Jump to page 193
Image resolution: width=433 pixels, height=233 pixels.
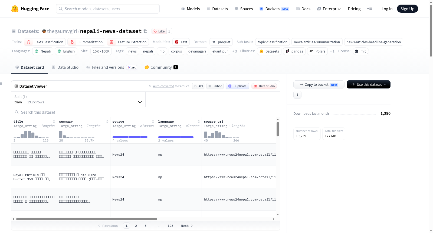(170, 226)
